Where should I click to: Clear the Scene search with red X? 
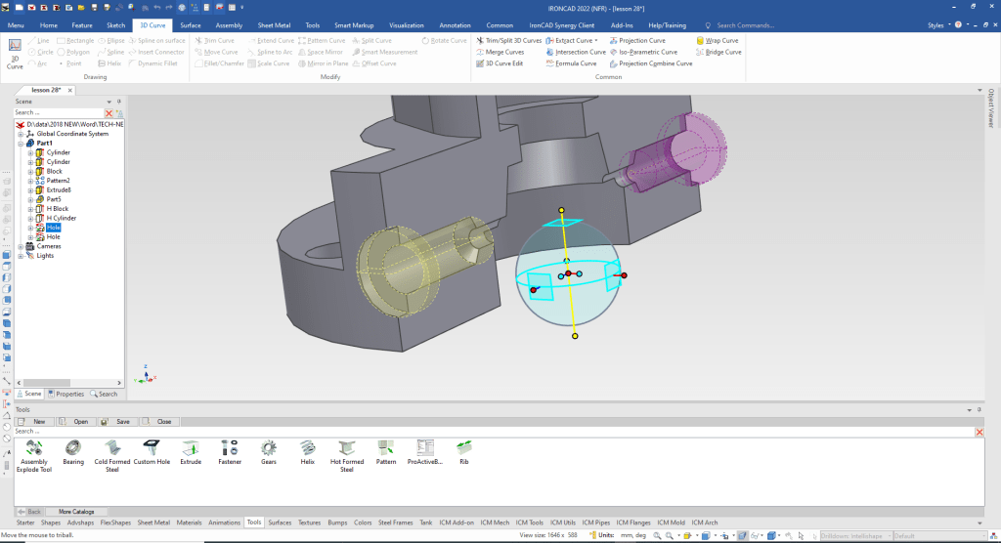(x=109, y=113)
